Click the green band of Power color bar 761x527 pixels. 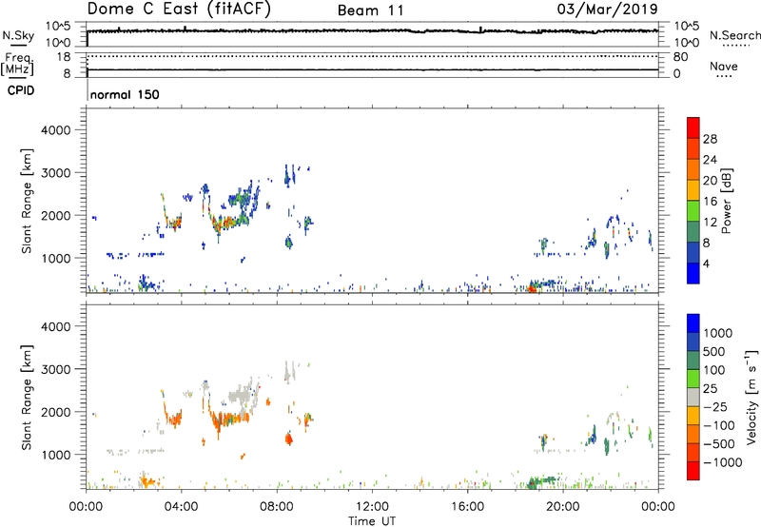(x=693, y=210)
